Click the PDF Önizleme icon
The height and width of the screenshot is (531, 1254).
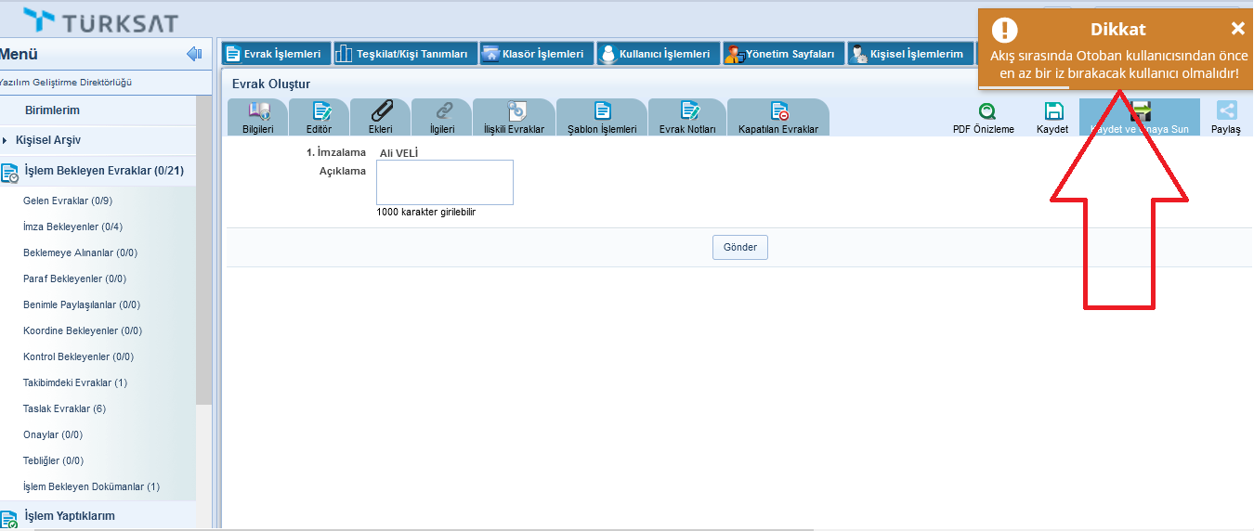pyautogui.click(x=984, y=111)
